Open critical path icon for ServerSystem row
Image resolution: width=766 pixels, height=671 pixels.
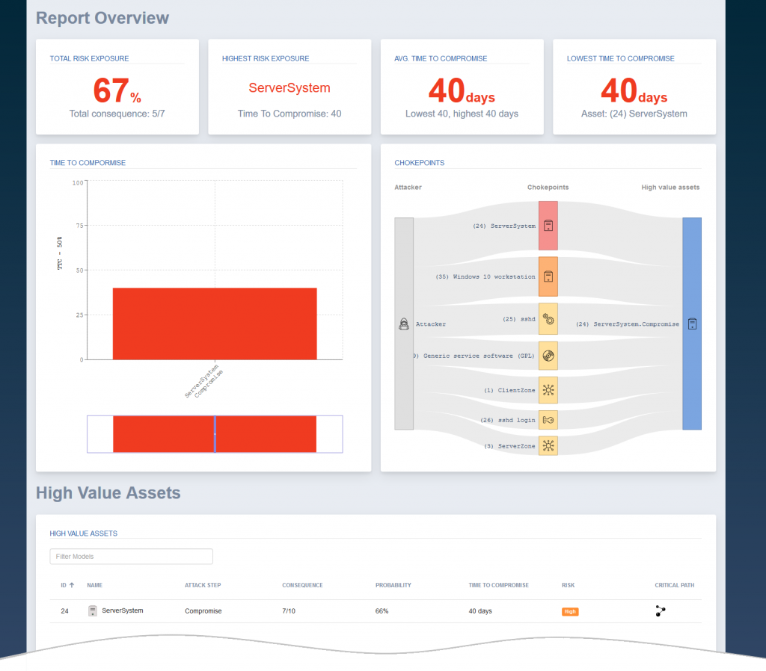tap(661, 611)
